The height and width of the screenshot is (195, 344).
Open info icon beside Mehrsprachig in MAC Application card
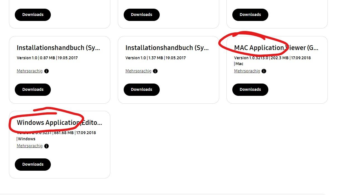pyautogui.click(x=264, y=71)
